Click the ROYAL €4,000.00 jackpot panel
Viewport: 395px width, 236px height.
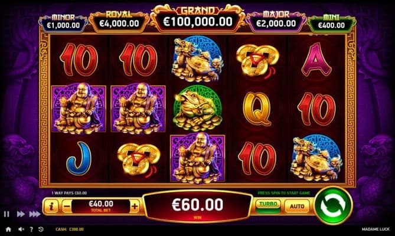[119, 21]
